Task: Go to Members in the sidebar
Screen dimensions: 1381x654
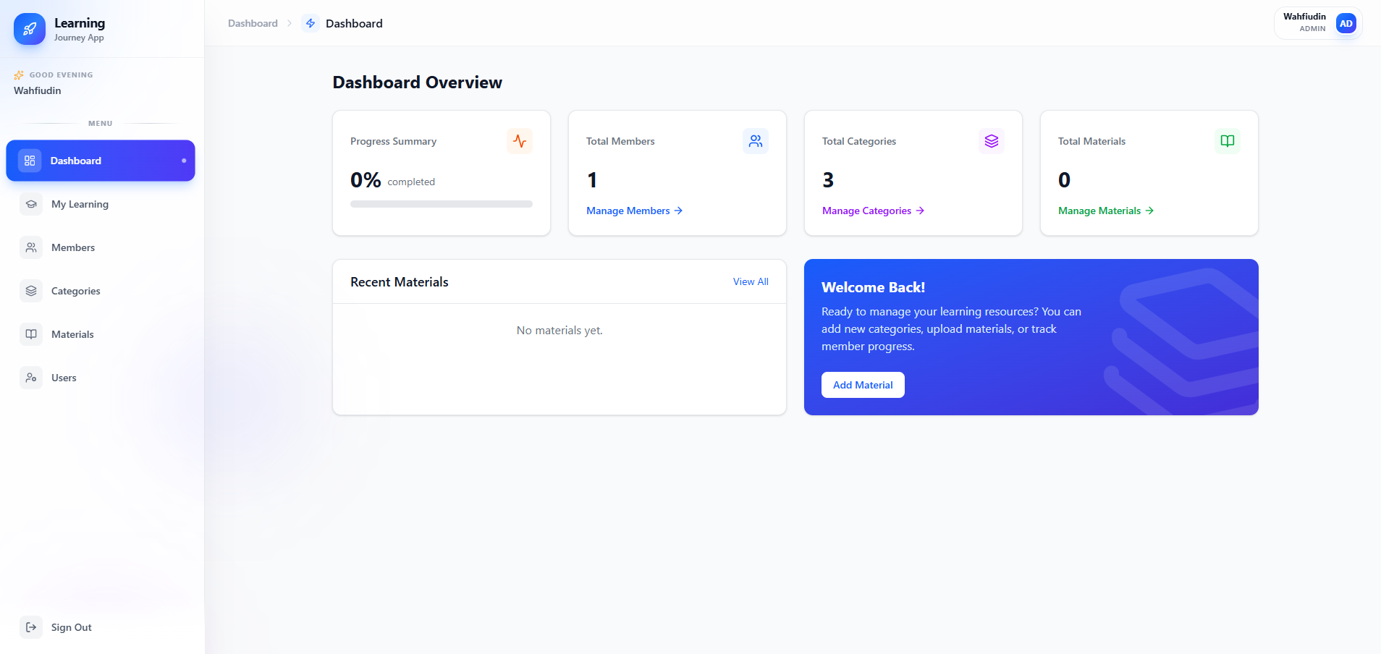Action: 101,247
